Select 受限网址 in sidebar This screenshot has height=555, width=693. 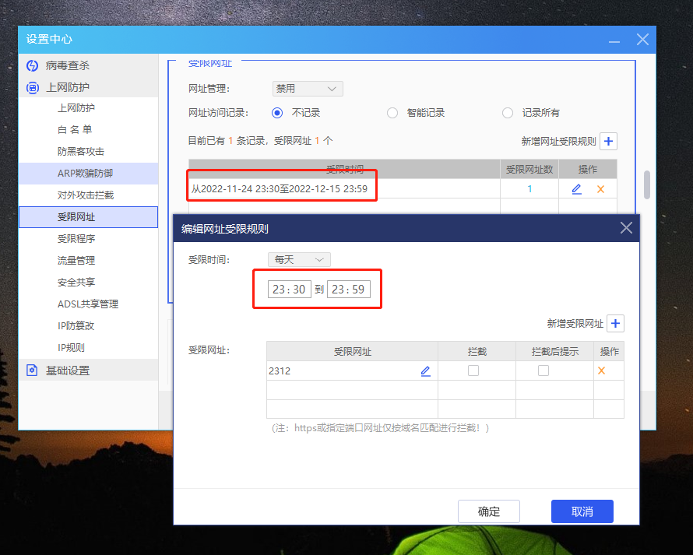[x=88, y=217]
